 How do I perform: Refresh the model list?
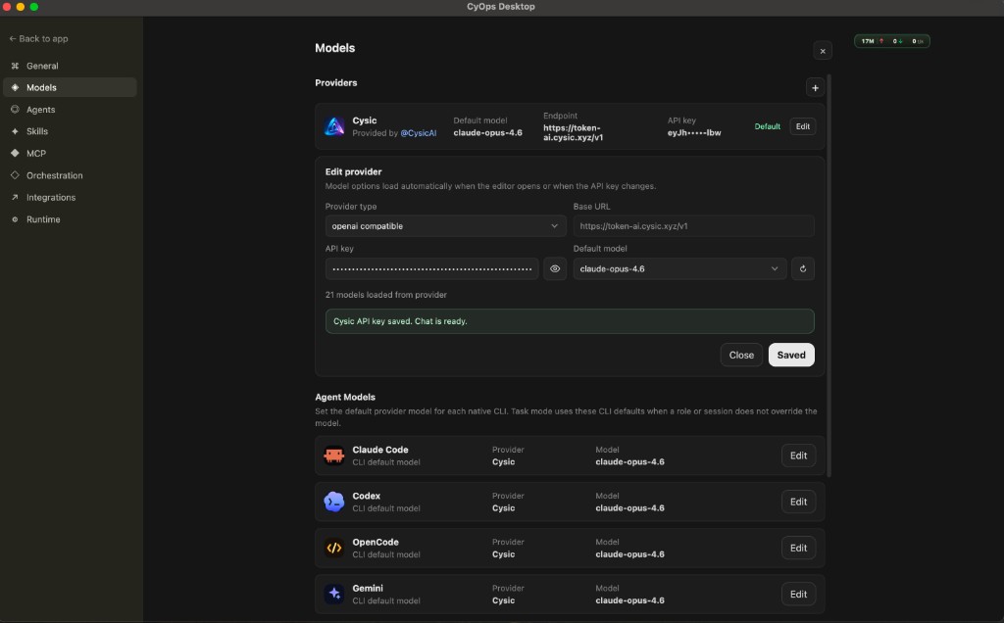(x=803, y=268)
